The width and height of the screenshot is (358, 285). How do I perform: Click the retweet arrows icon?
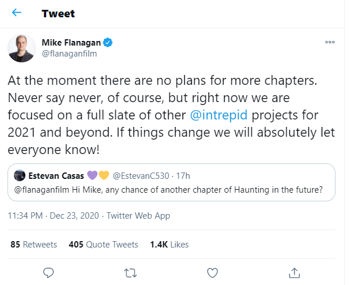coord(130,272)
